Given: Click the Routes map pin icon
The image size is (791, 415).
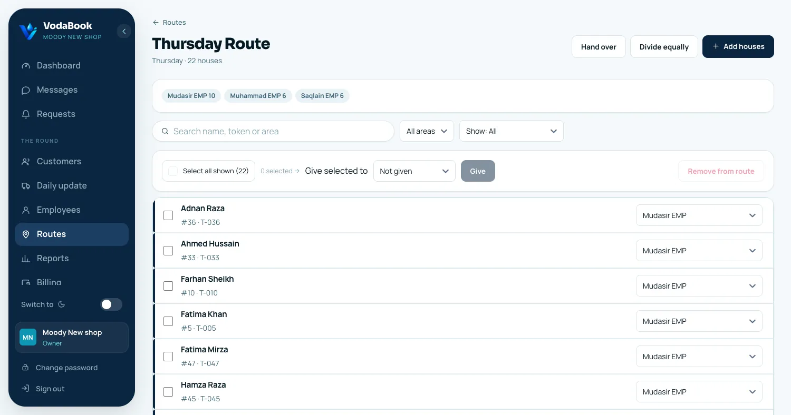Looking at the screenshot, I should pyautogui.click(x=26, y=234).
